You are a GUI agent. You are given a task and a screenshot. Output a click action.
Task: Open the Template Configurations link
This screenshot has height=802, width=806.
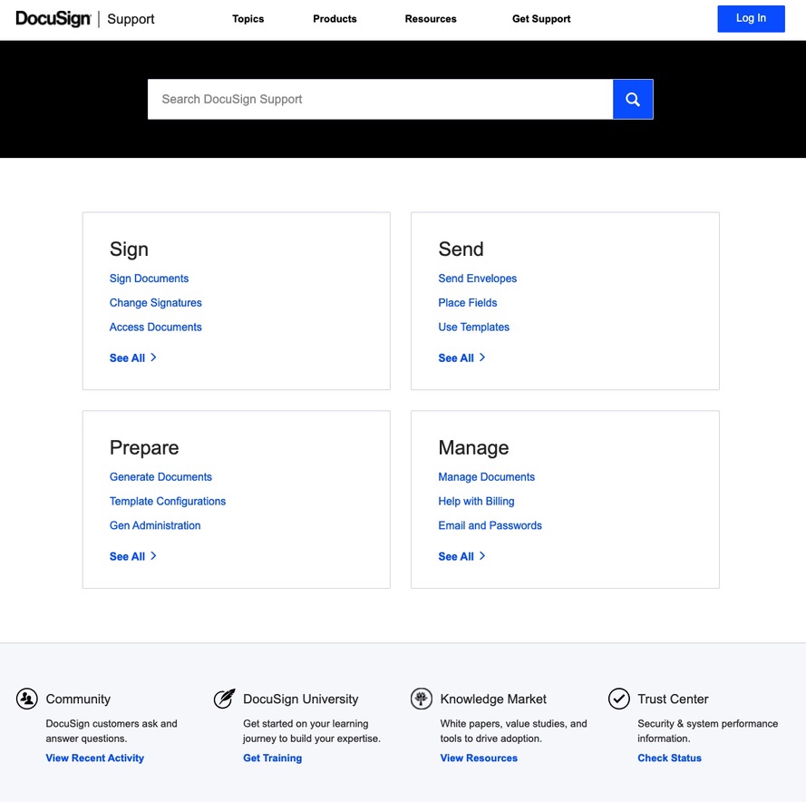(x=168, y=501)
